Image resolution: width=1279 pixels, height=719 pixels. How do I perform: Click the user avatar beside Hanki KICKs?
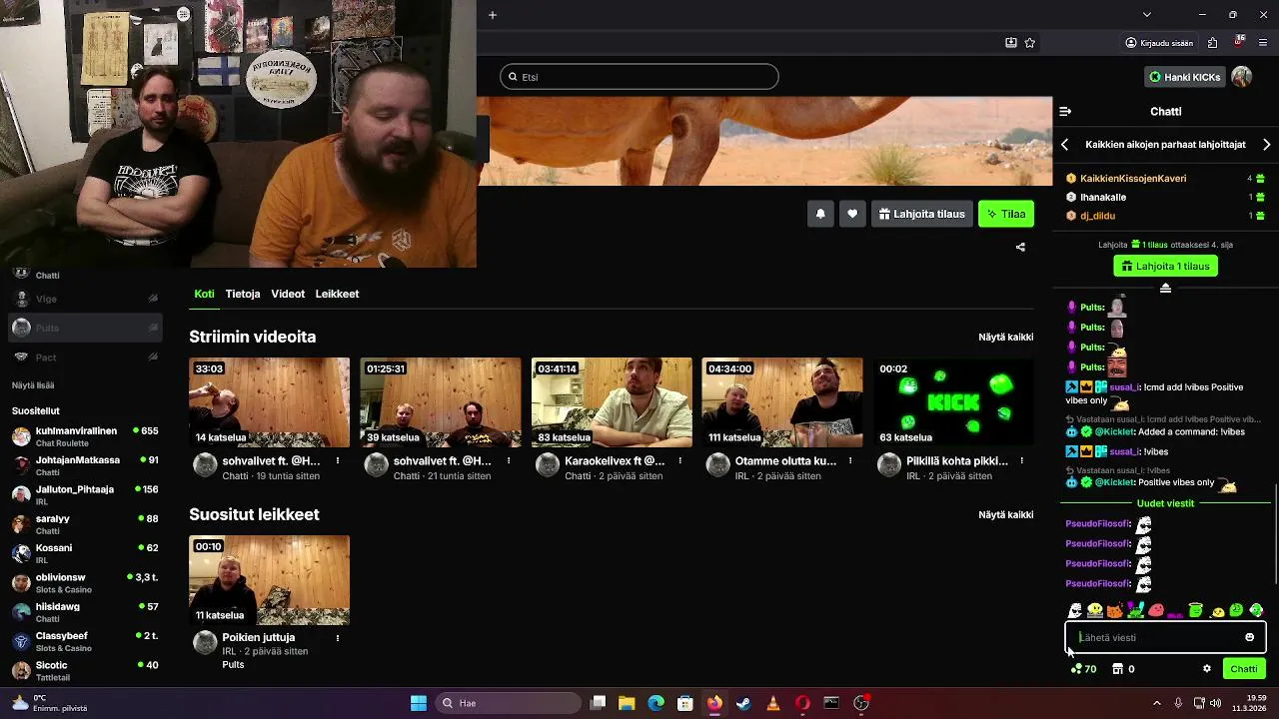tap(1241, 77)
